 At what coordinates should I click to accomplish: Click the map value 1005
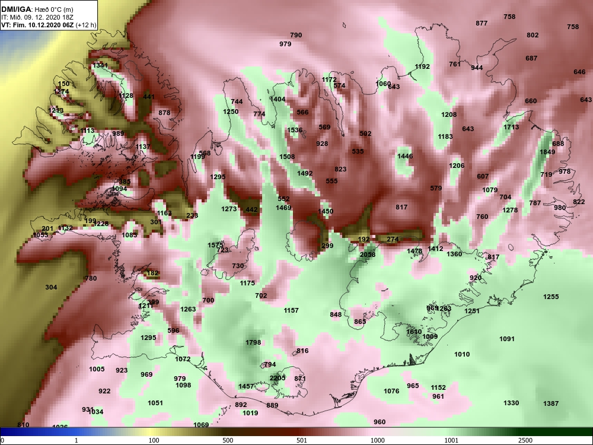coord(97,369)
